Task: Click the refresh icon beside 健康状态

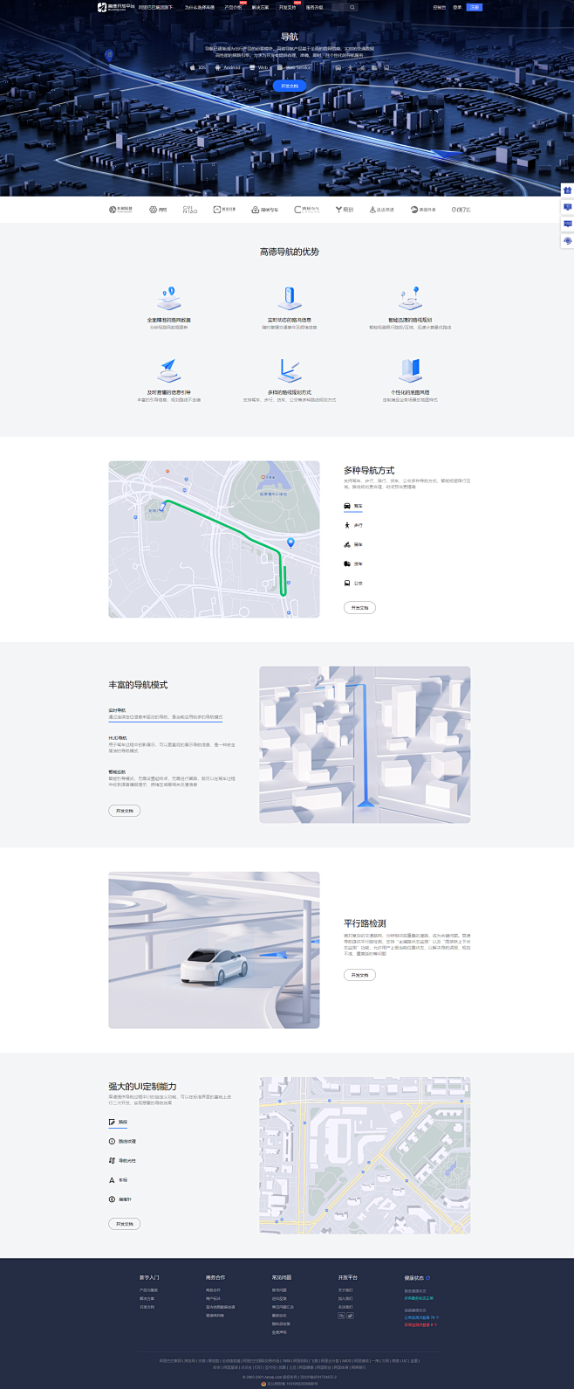Action: point(427,1278)
